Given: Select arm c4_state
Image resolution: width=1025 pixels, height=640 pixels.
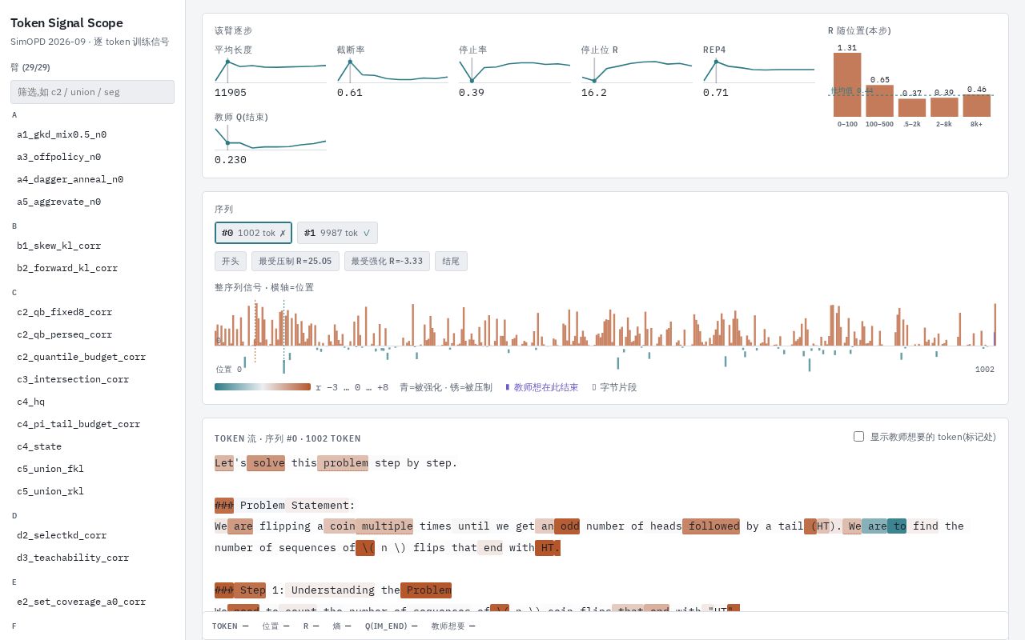Looking at the screenshot, I should [92, 446].
